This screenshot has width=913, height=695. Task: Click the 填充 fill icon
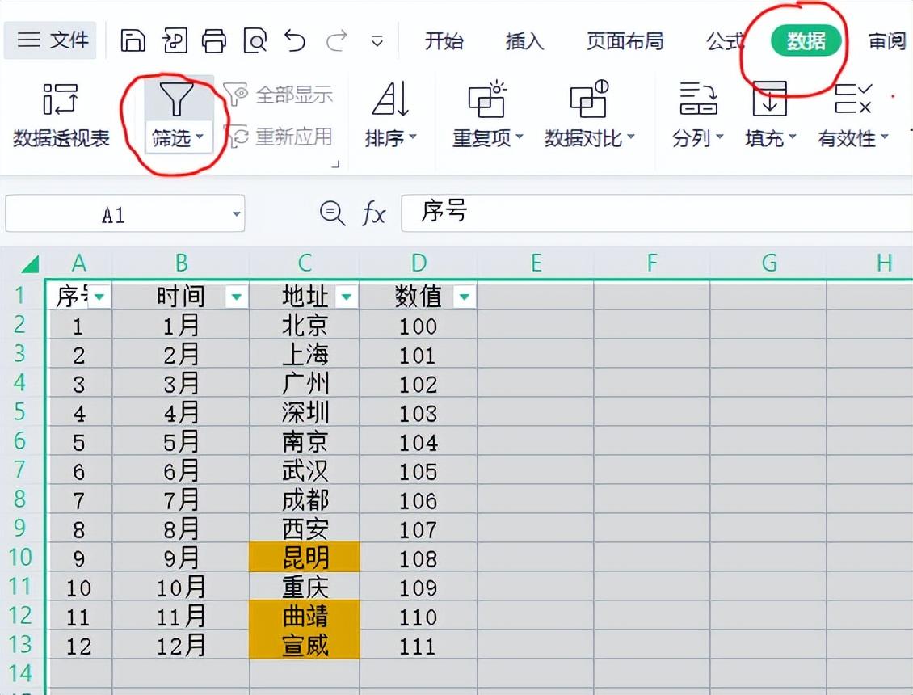(770, 99)
